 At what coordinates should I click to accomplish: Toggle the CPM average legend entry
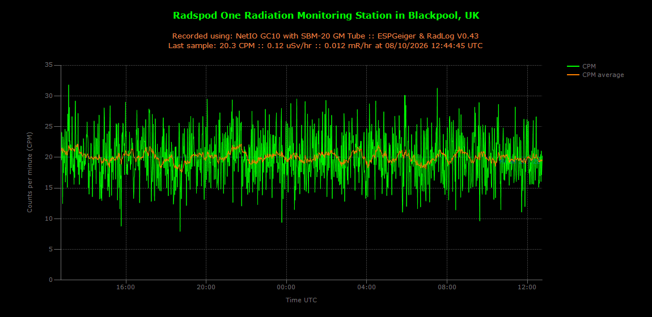(x=595, y=75)
